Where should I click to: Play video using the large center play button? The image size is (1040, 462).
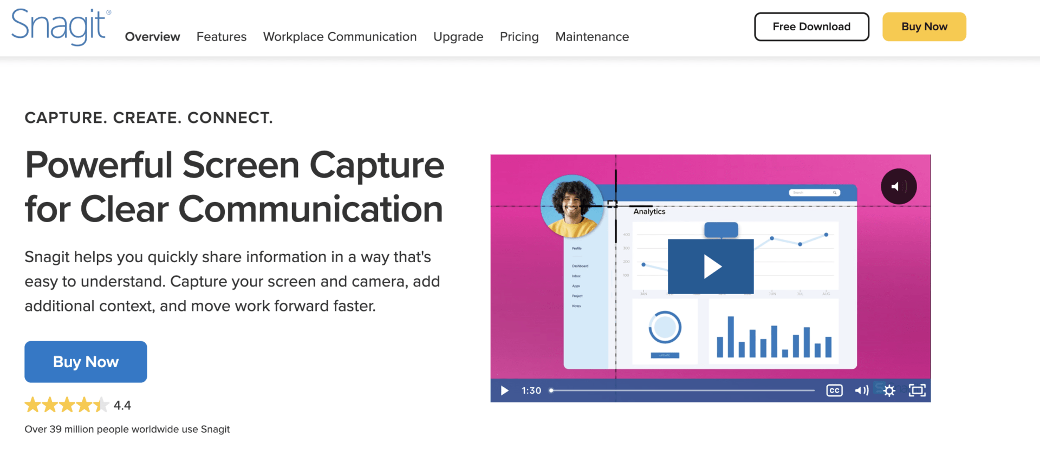click(x=711, y=266)
